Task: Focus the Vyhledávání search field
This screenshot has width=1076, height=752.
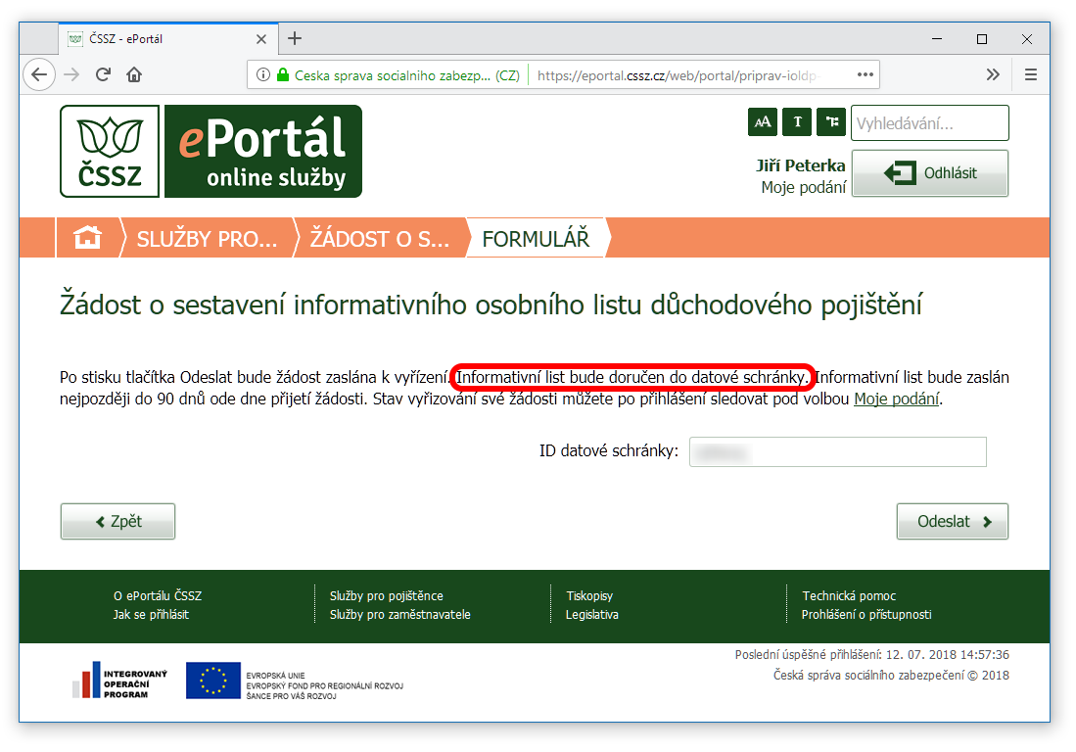Action: click(930, 123)
